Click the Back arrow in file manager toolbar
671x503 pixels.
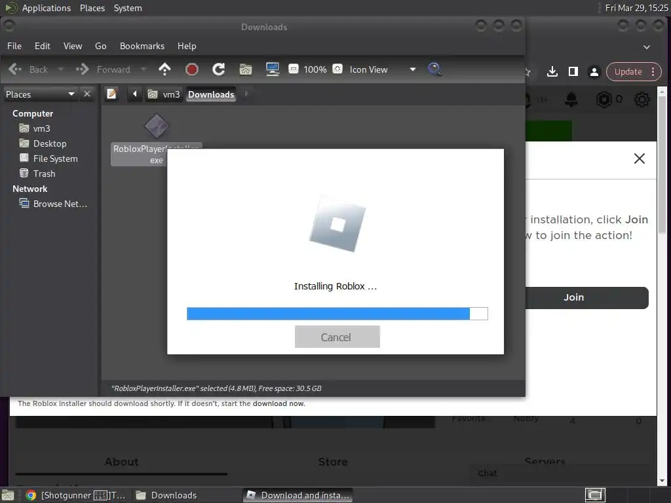[x=15, y=69]
